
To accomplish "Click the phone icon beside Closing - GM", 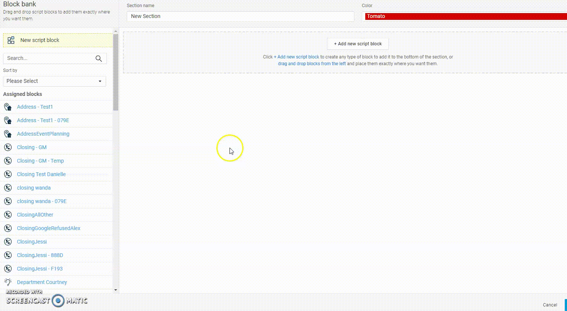I will tap(7, 148).
